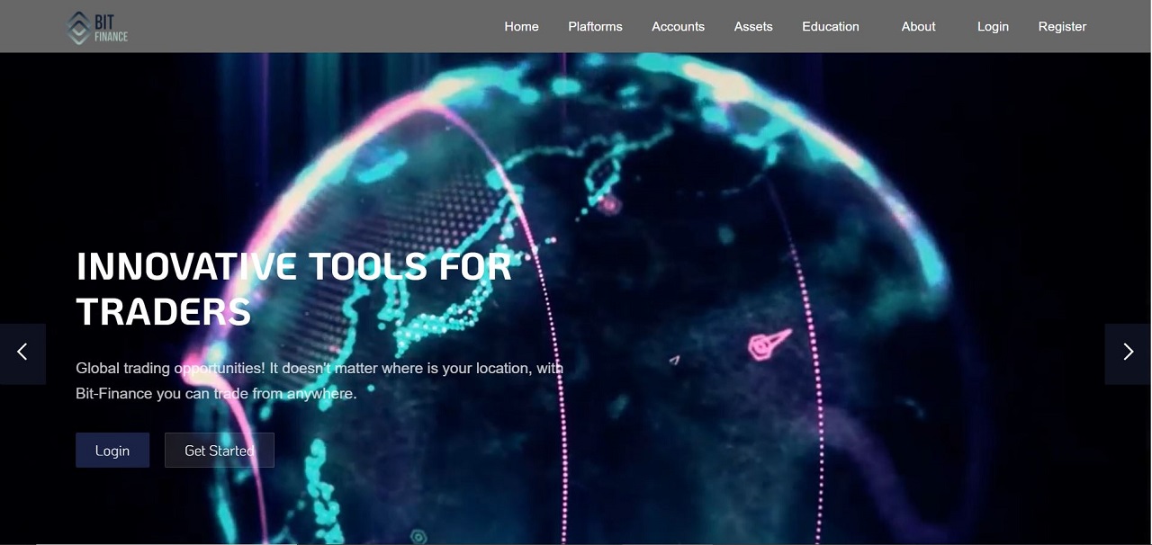The width and height of the screenshot is (1152, 545).
Task: Click the 'INNOVATIVE TOOLS FOR TRADERS' headline
Action: tap(294, 289)
